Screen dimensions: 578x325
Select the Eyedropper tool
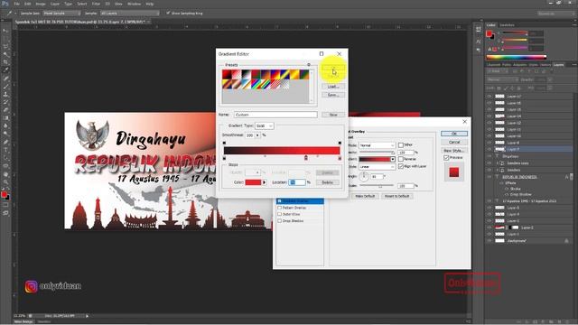[5, 70]
